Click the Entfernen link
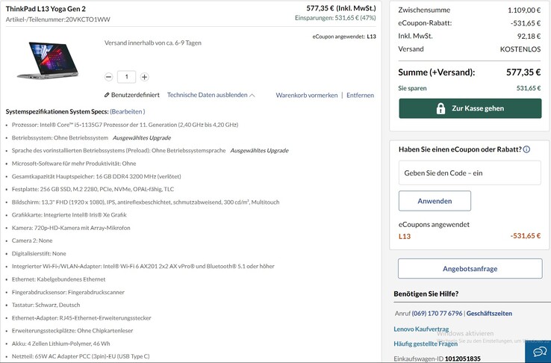Image resolution: width=551 pixels, height=363 pixels. tap(360, 96)
